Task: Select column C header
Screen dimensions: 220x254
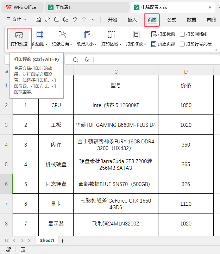Action: tap(116, 72)
